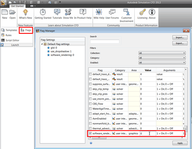Enable the AsmEnabled flag checkbox
Screen dimensions: 192x149
coord(90,118)
